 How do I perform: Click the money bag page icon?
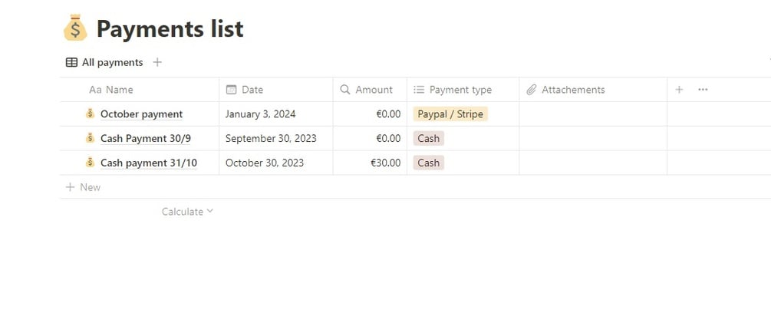coord(75,28)
